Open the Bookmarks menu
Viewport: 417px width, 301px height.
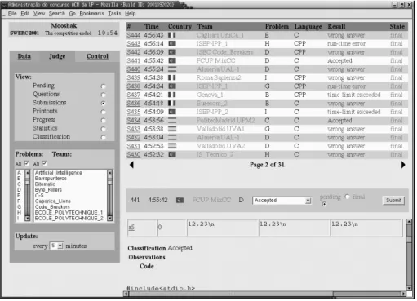click(x=91, y=14)
